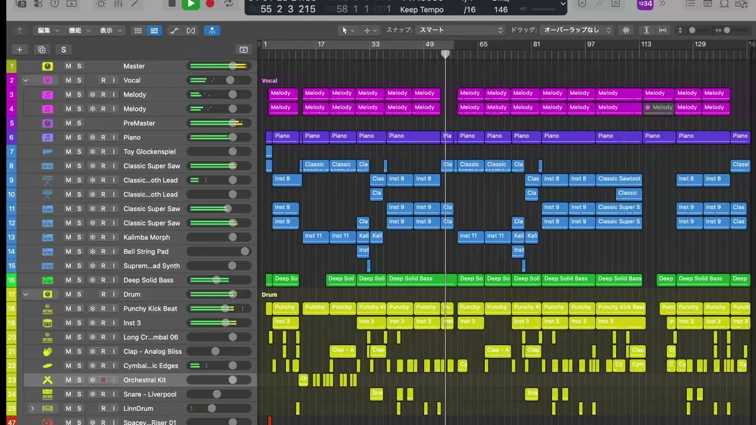Toggle the Flex show/hide button
756x425 pixels.
click(191, 30)
